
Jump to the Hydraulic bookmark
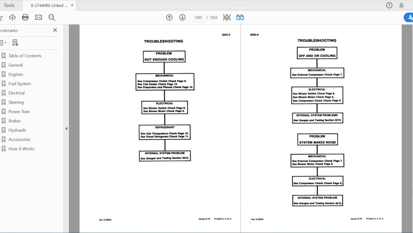17,130
